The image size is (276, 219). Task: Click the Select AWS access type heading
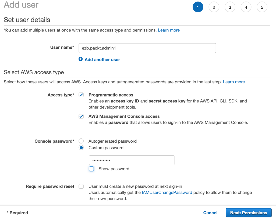[34, 72]
